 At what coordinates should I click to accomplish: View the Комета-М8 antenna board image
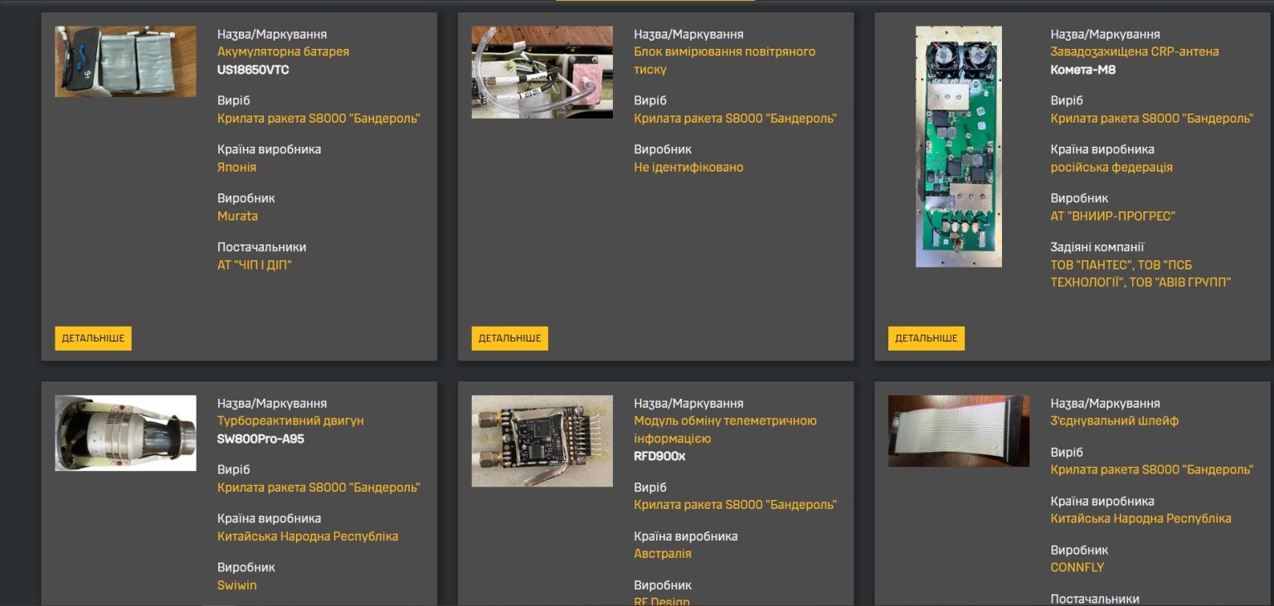coord(958,147)
